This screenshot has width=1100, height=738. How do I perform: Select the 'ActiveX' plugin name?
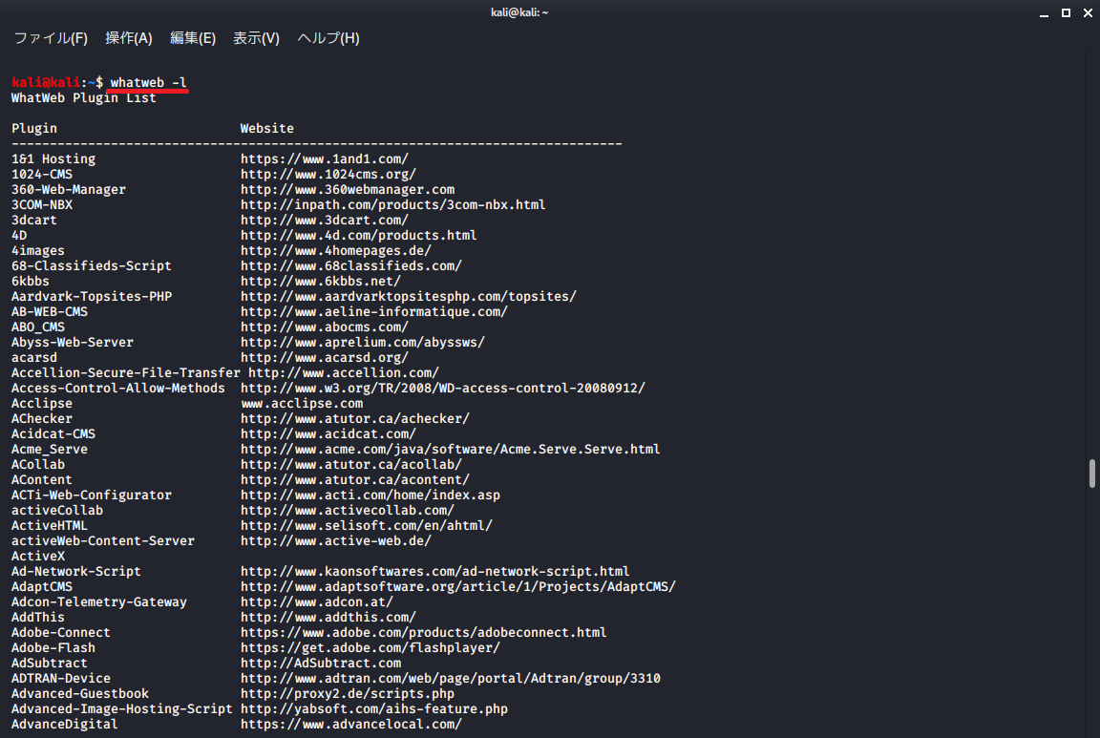click(38, 557)
